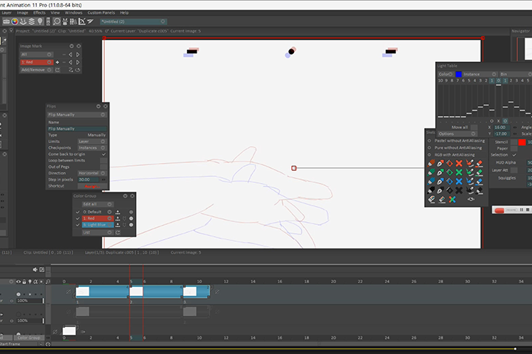Open the Custom Panels menu
Viewport: 532px width, 354px height.
pyautogui.click(x=101, y=13)
